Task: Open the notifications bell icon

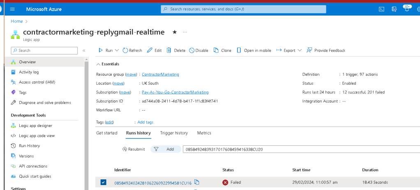Action: pos(406,9)
